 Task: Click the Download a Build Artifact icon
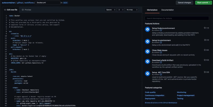pyautogui.click(x=148, y=61)
